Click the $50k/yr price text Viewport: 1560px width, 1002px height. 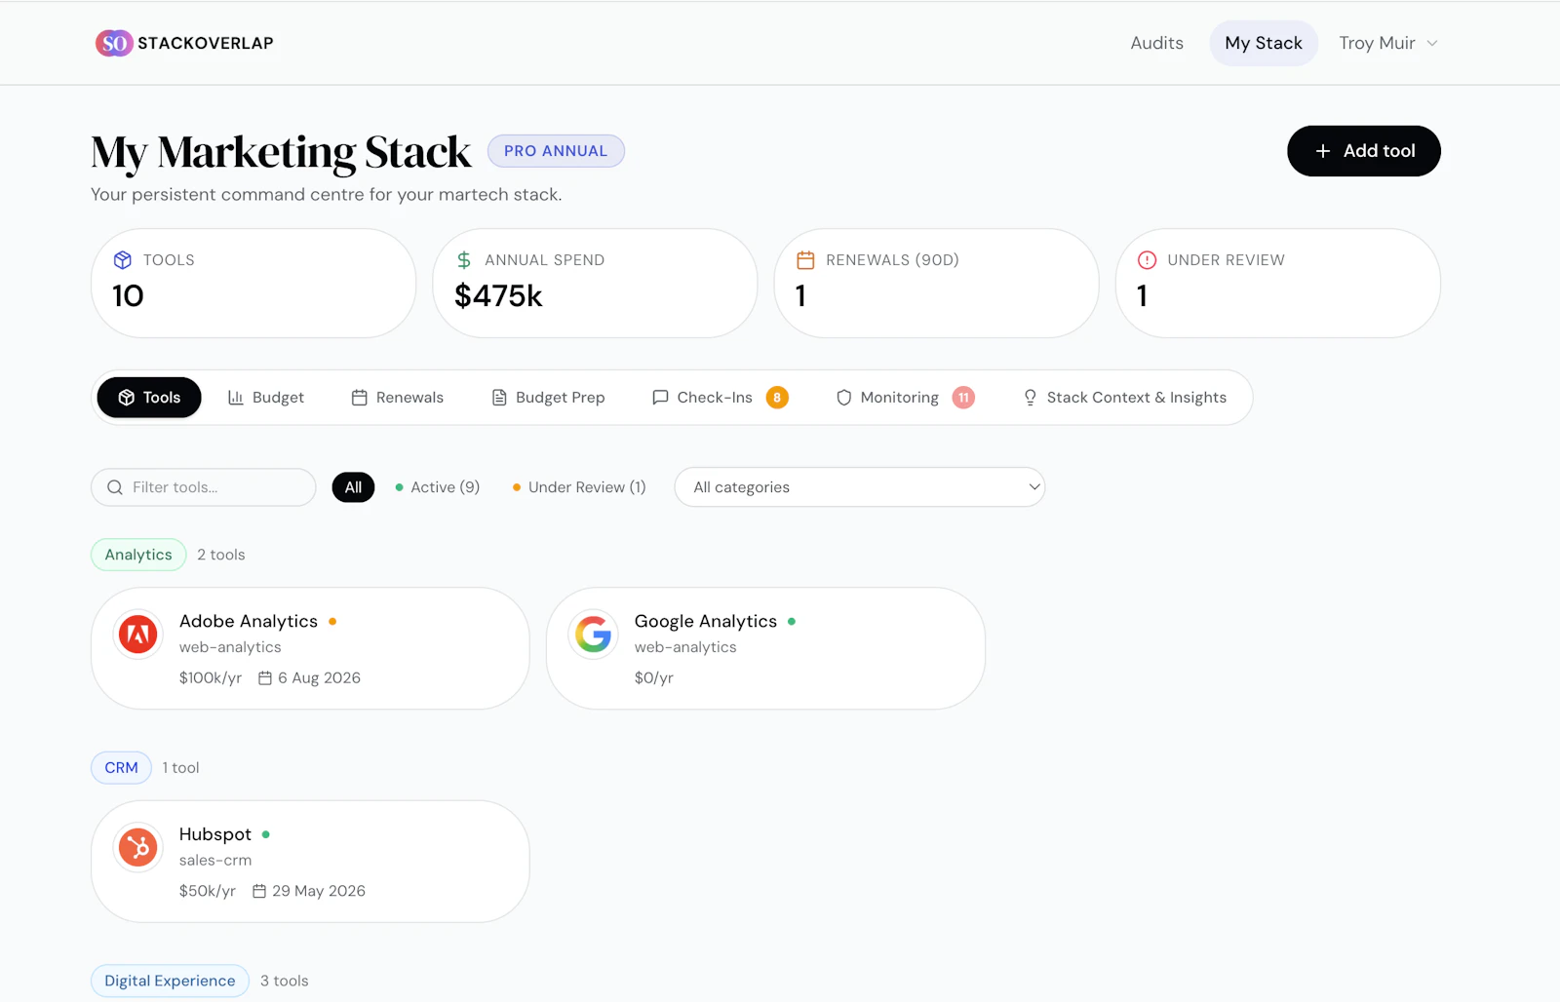(x=208, y=891)
